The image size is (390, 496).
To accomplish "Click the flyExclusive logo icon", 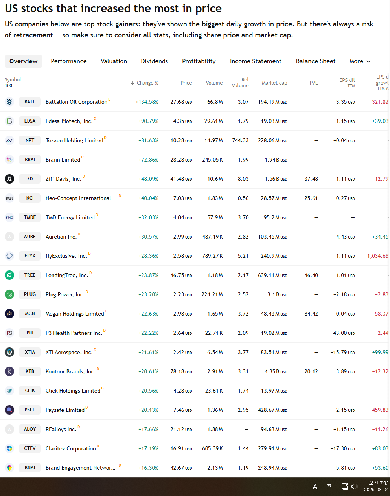I will (9, 256).
